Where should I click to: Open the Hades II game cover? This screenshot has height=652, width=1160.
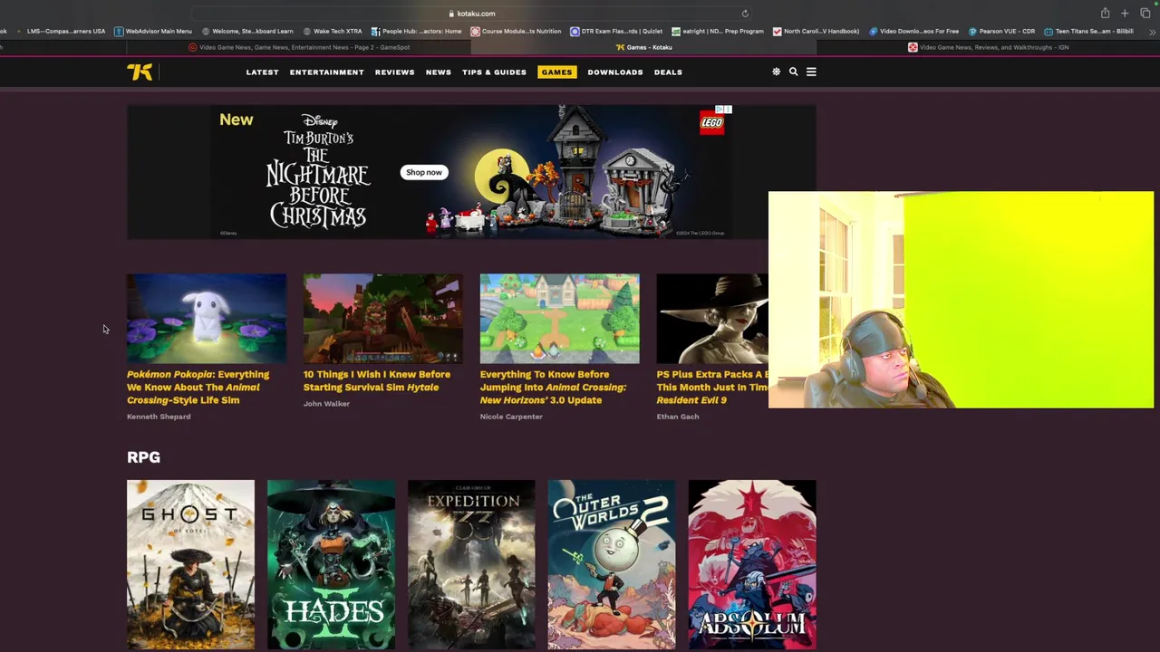pyautogui.click(x=331, y=565)
